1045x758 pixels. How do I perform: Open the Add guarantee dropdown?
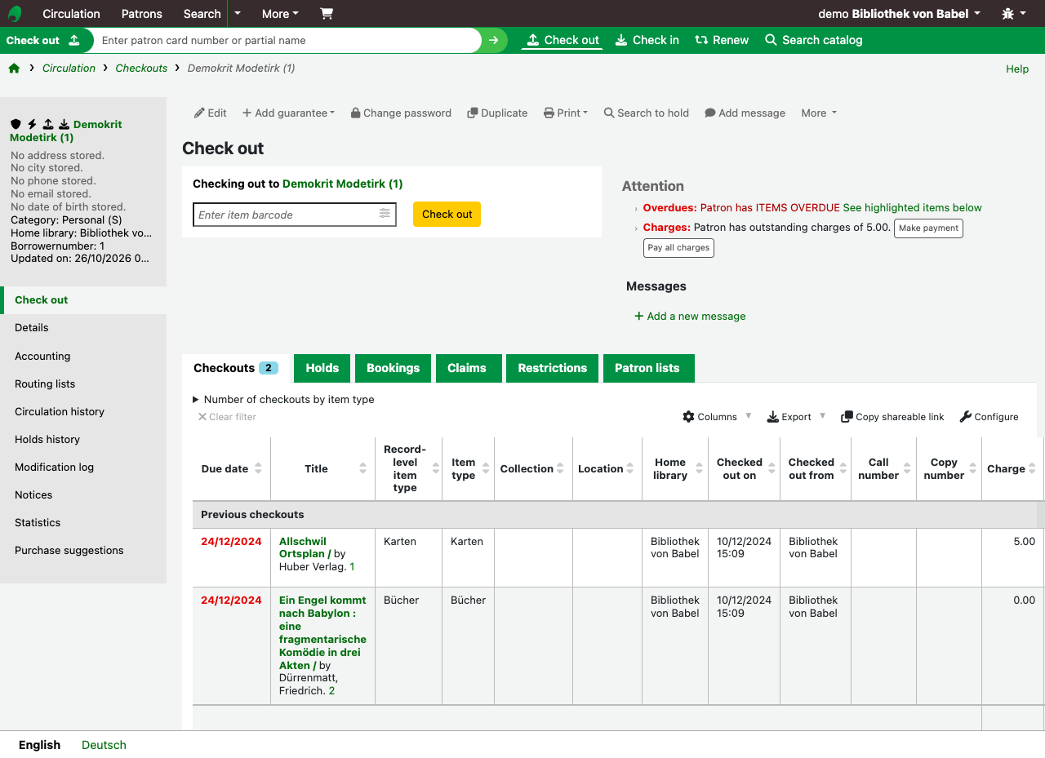(x=289, y=113)
